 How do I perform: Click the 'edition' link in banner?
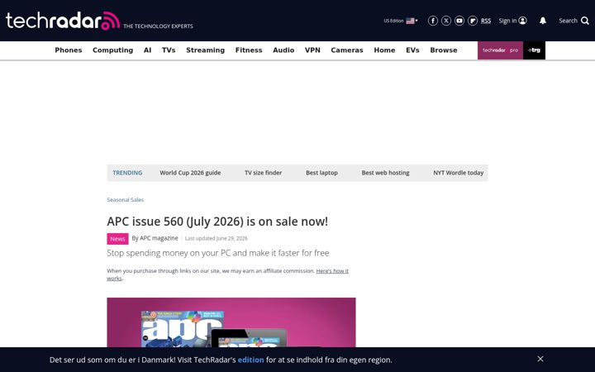[x=251, y=360]
